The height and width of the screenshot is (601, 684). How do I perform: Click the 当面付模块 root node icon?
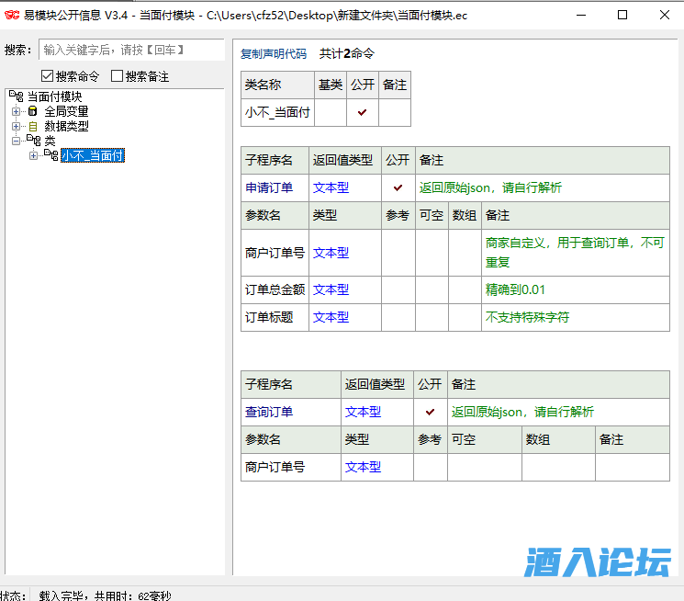(16, 96)
